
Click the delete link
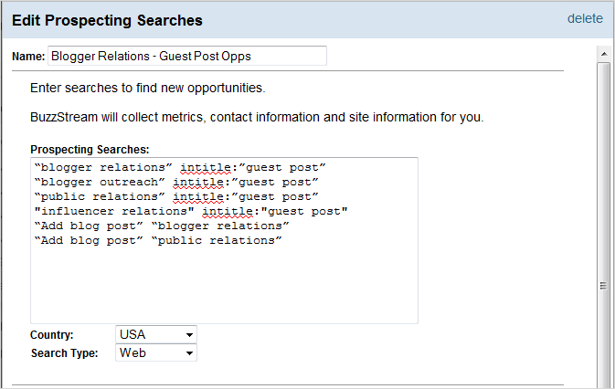[585, 18]
